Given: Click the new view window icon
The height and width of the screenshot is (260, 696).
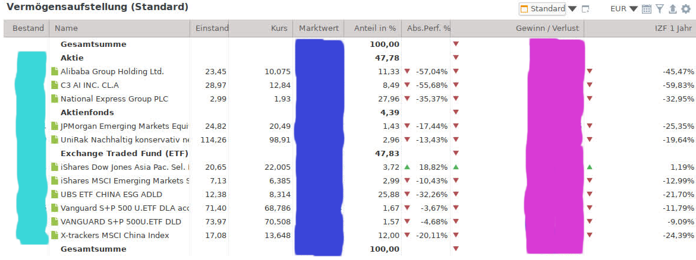Looking at the screenshot, I should point(585,9).
